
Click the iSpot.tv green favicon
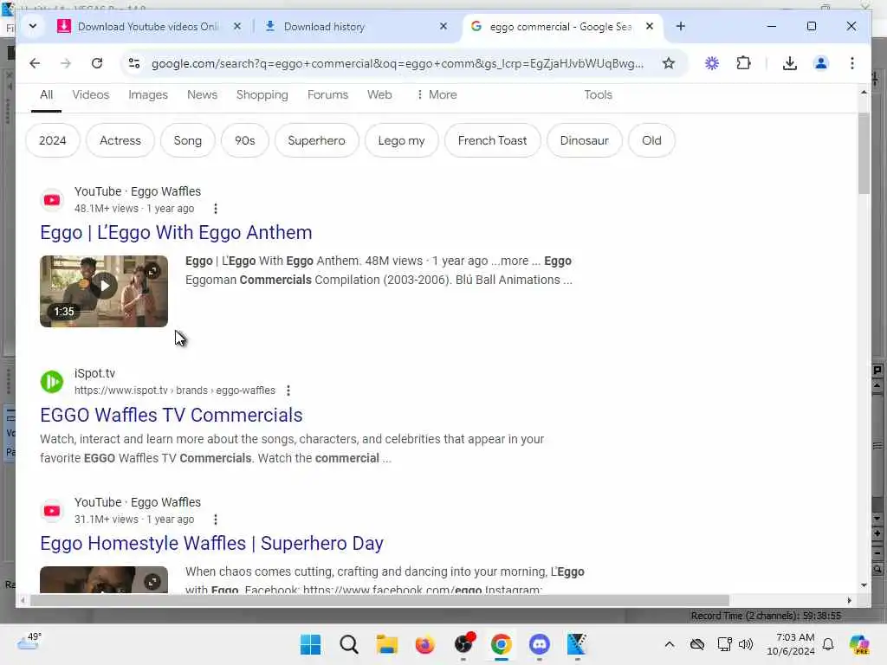pyautogui.click(x=51, y=382)
